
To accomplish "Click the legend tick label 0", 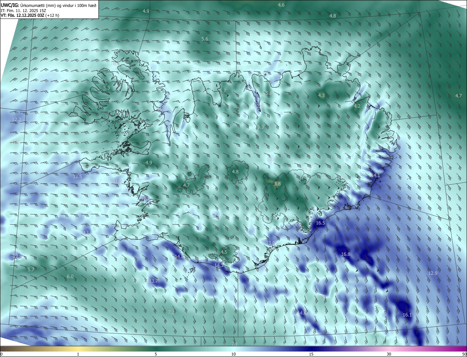I will (x=1, y=354).
